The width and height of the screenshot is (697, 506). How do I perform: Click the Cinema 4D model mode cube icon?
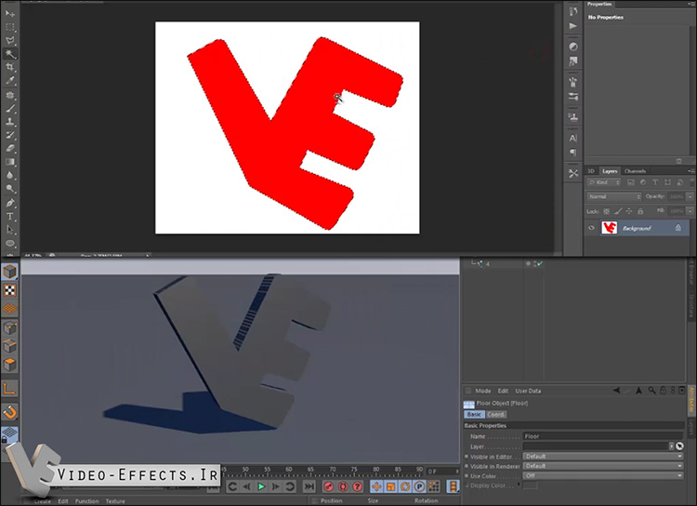pos(10,272)
